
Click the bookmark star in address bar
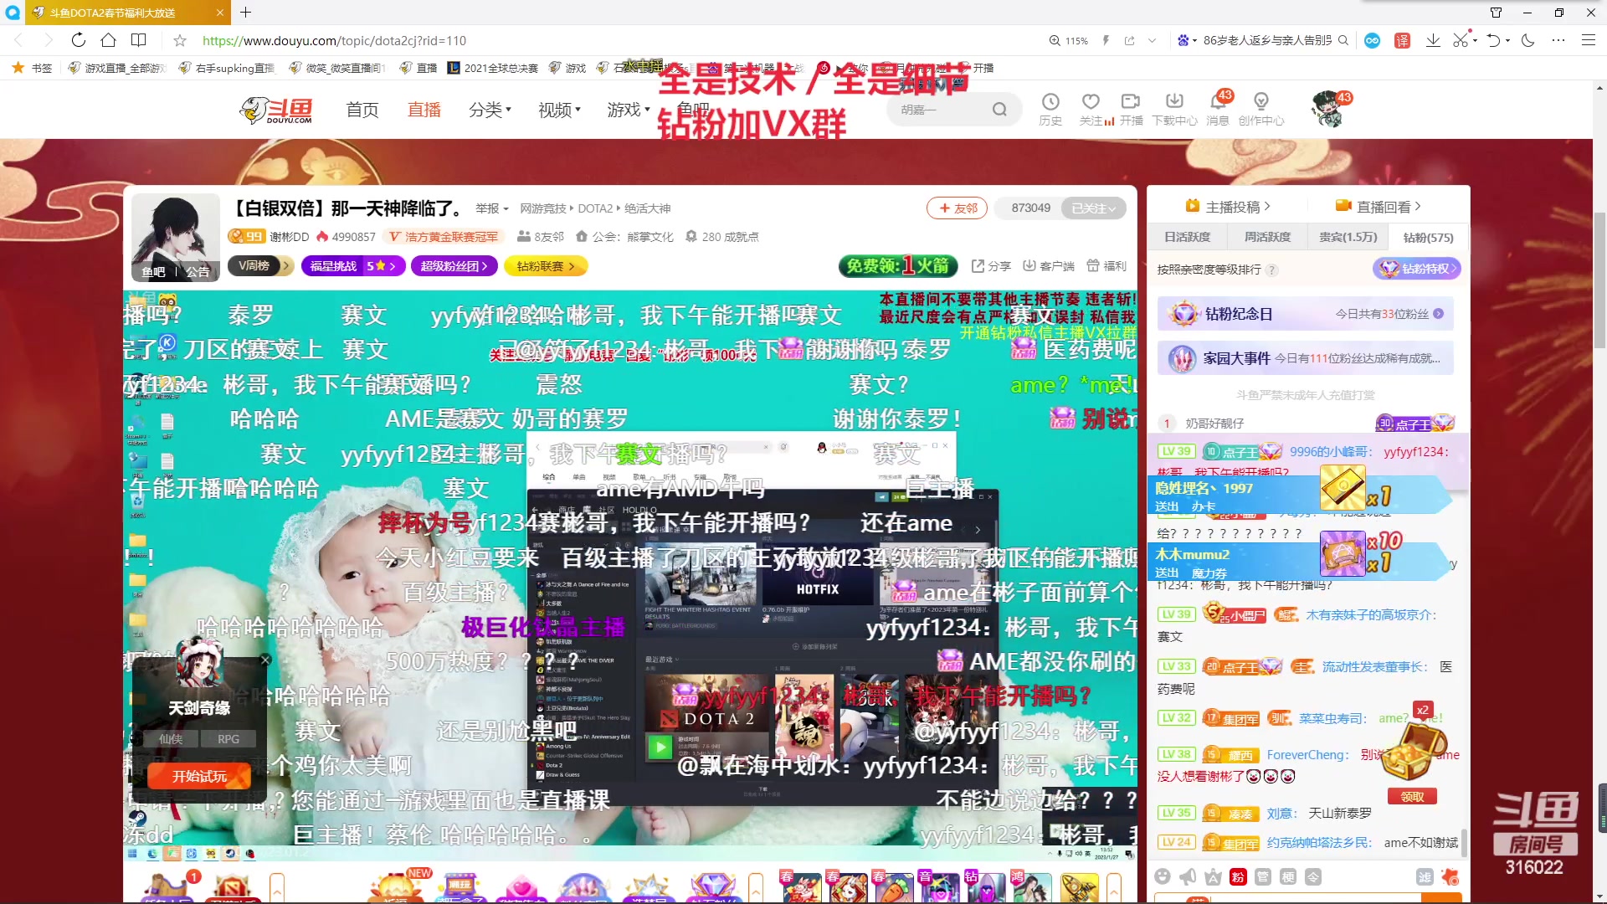point(179,40)
